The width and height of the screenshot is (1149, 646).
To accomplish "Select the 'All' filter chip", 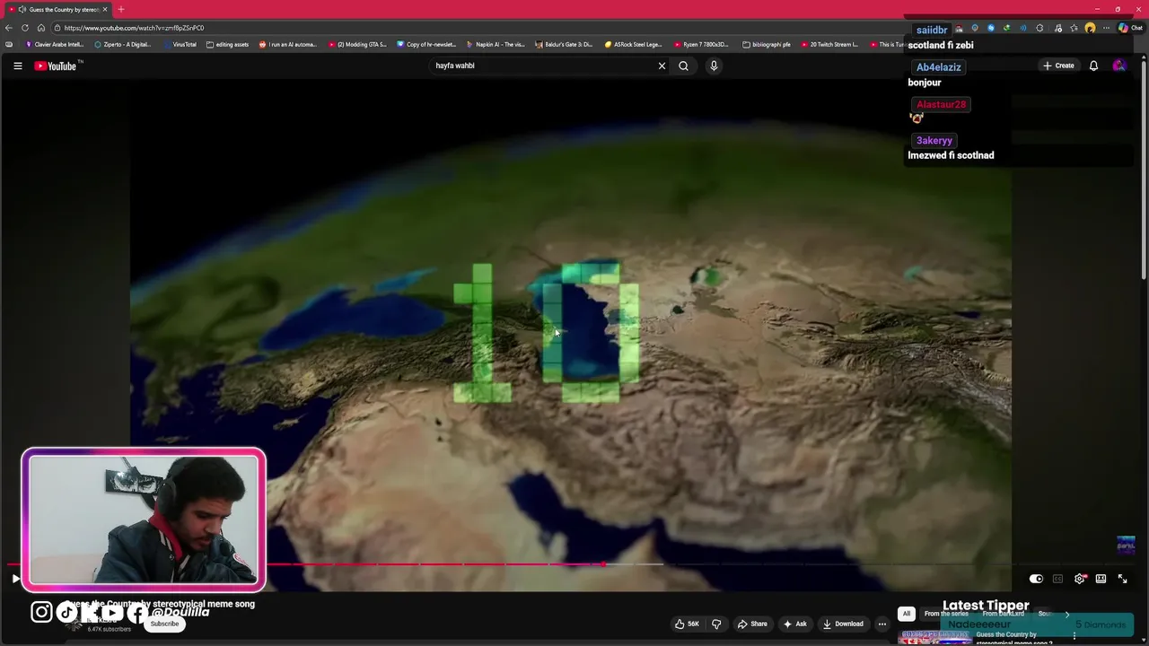I will (x=907, y=614).
